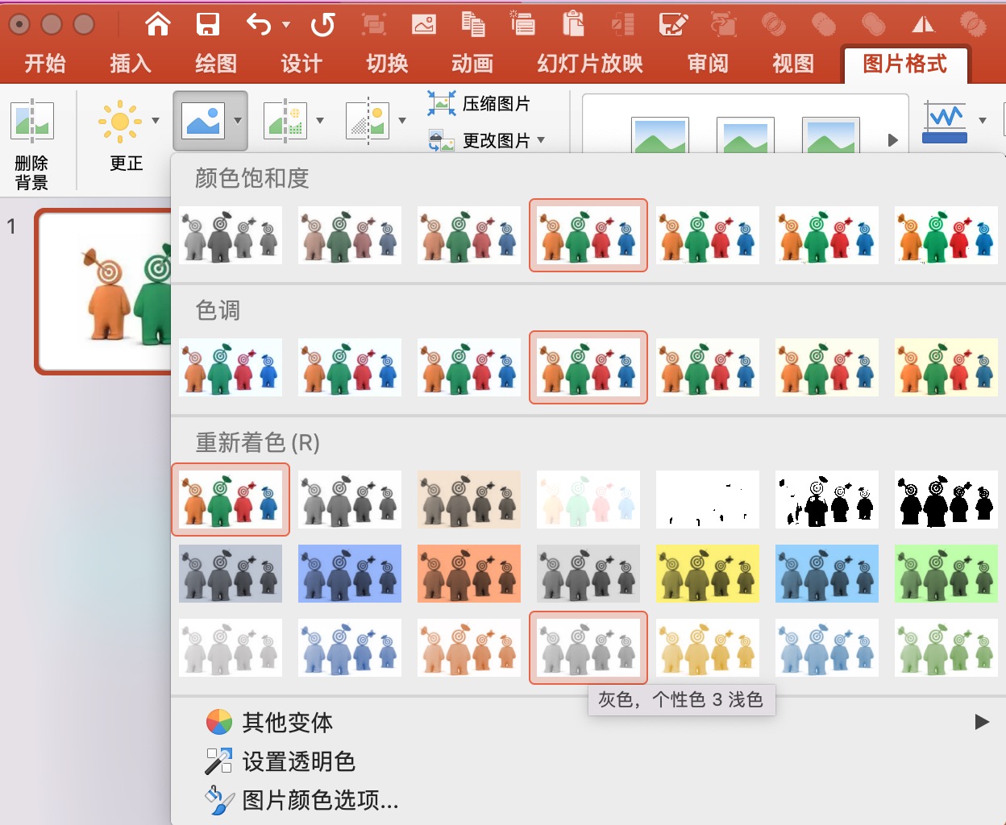The height and width of the screenshot is (825, 1006).
Task: Click the Remove Background (删除背景) icon
Action: pyautogui.click(x=31, y=121)
